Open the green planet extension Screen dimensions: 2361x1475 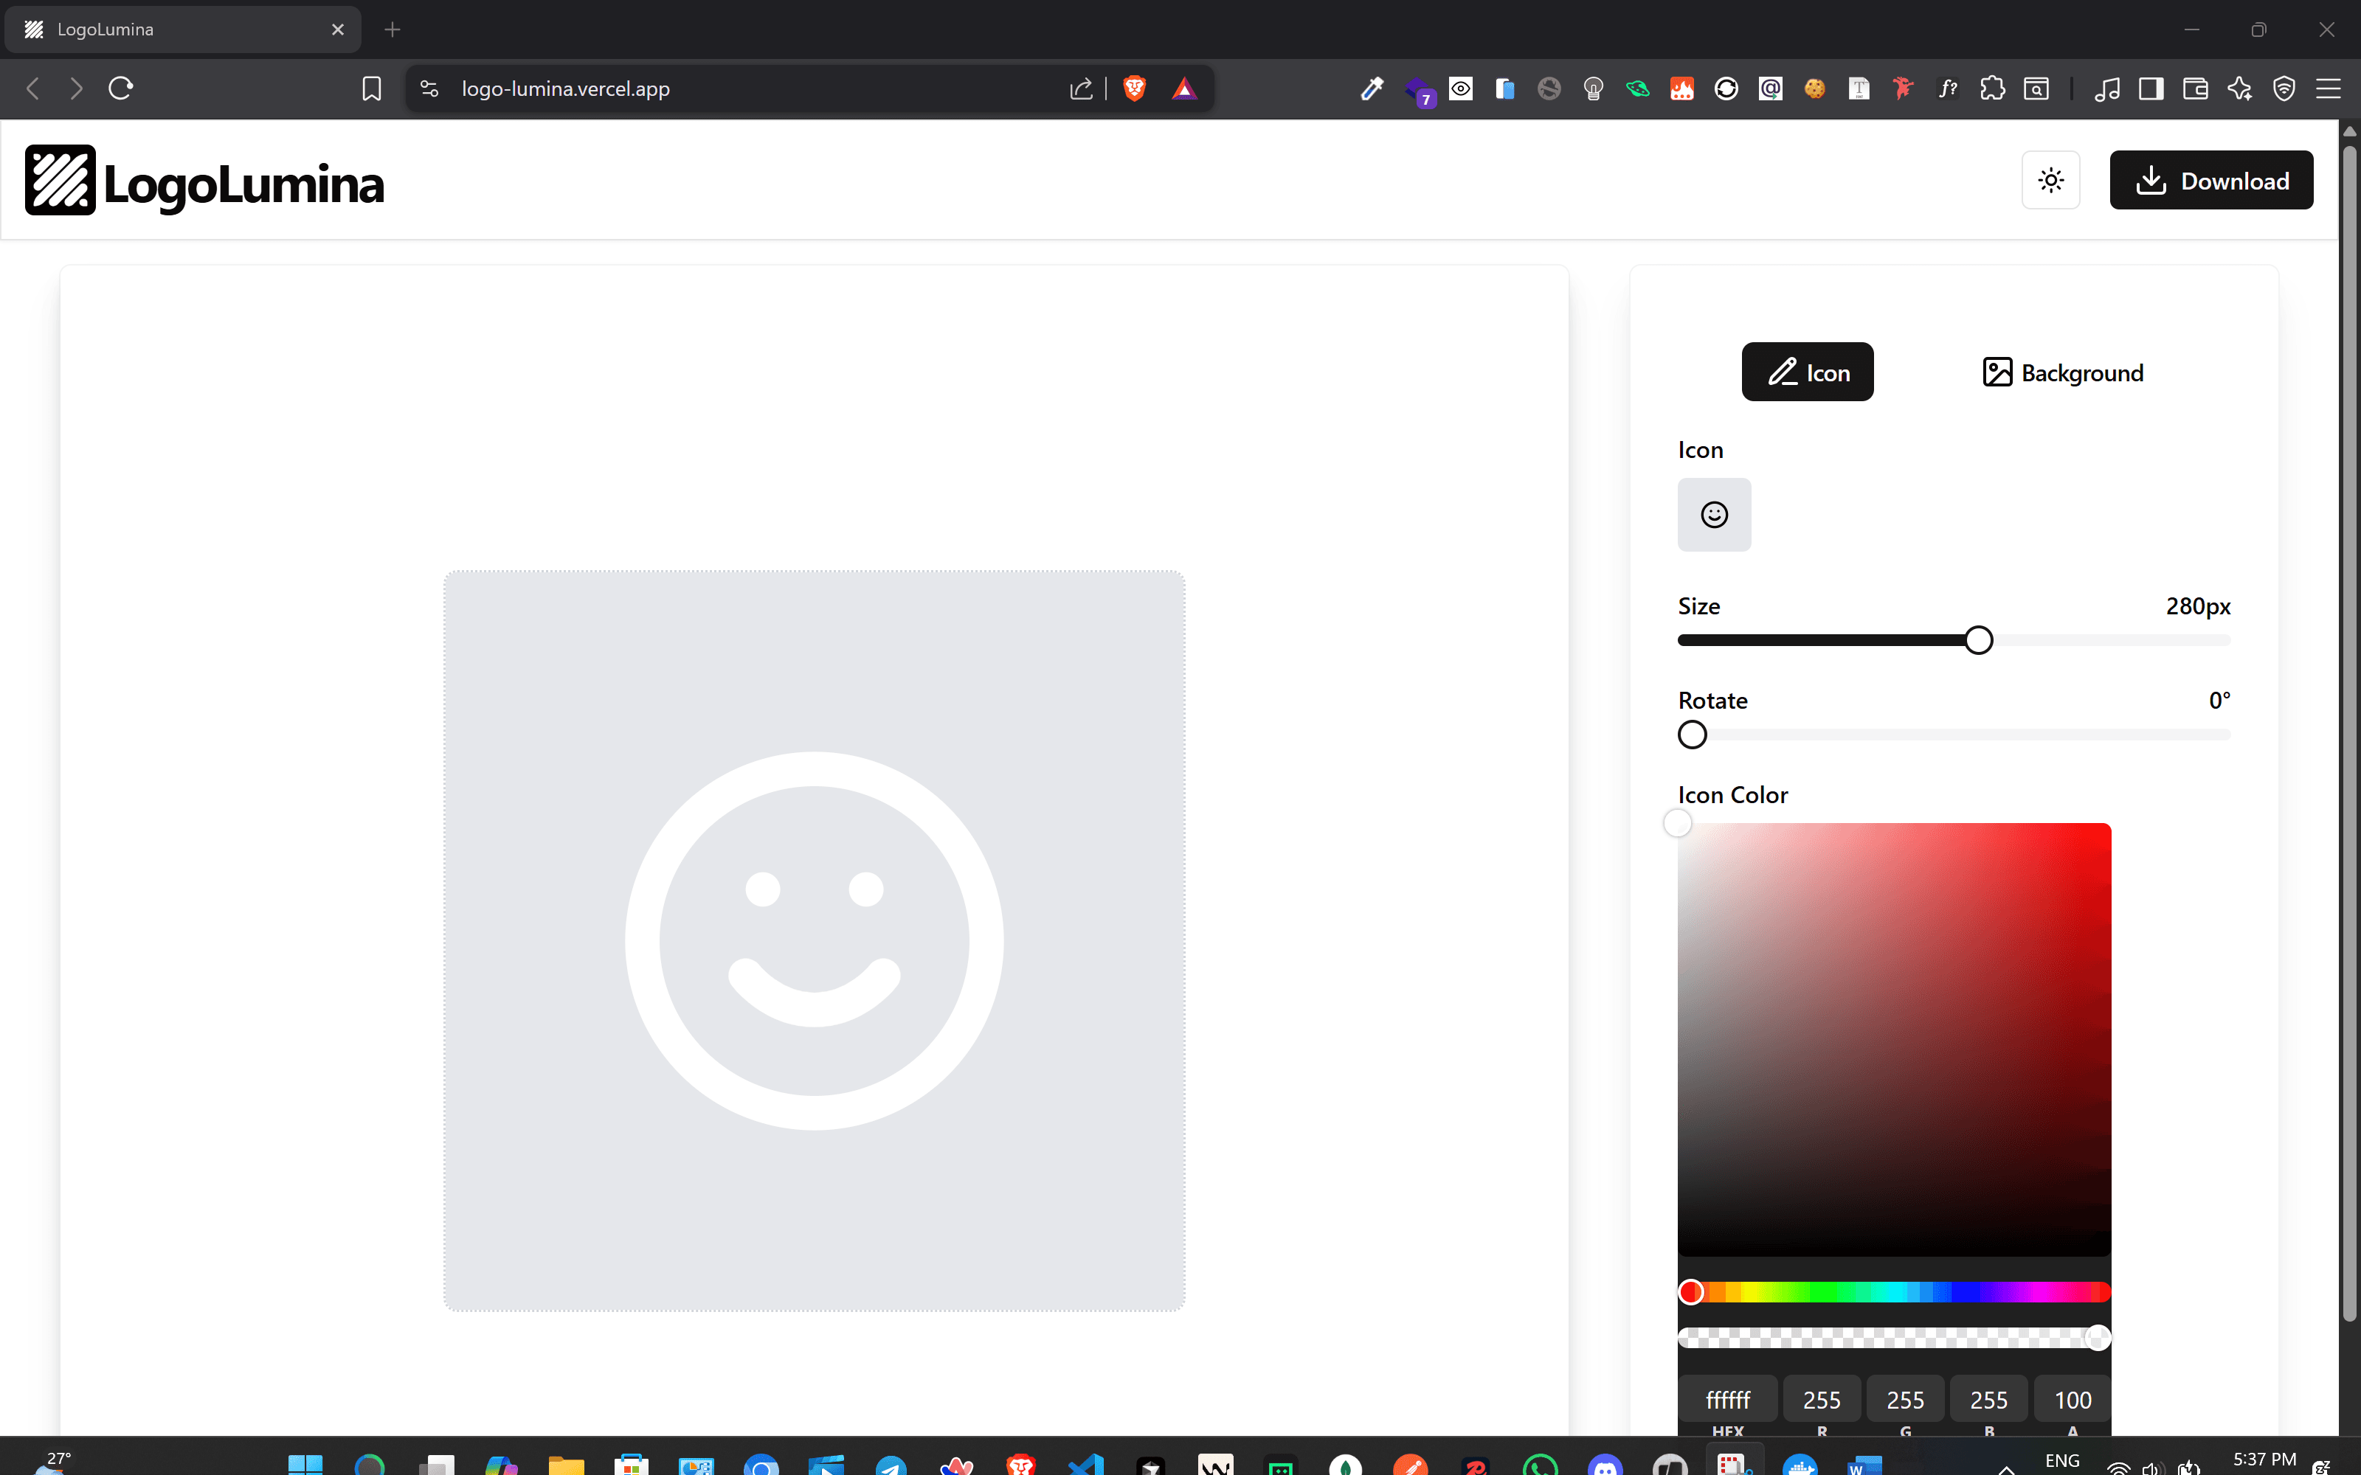tap(1638, 88)
